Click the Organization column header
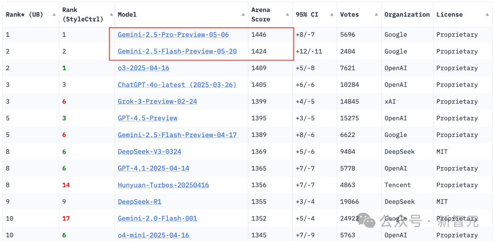Image resolution: width=495 pixels, height=241 pixels. pyautogui.click(x=407, y=15)
